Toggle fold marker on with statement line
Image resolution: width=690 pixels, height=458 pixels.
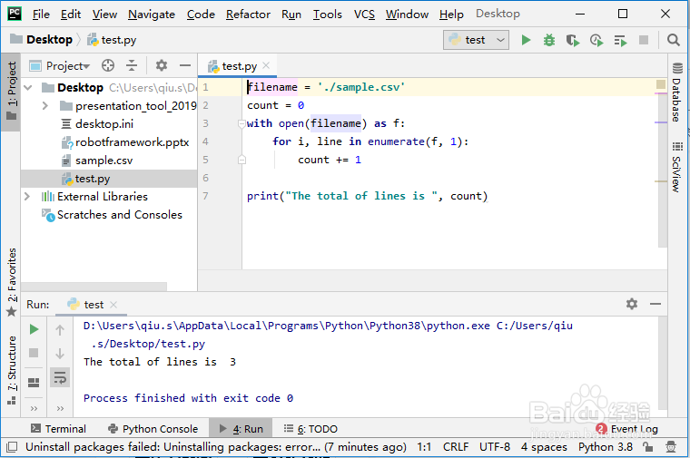point(241,124)
